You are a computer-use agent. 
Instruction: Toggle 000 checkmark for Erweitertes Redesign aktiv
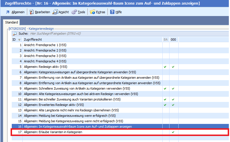click(x=173, y=105)
